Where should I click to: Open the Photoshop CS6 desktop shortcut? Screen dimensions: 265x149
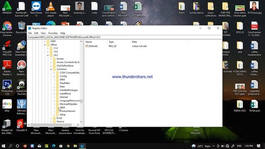click(7, 87)
